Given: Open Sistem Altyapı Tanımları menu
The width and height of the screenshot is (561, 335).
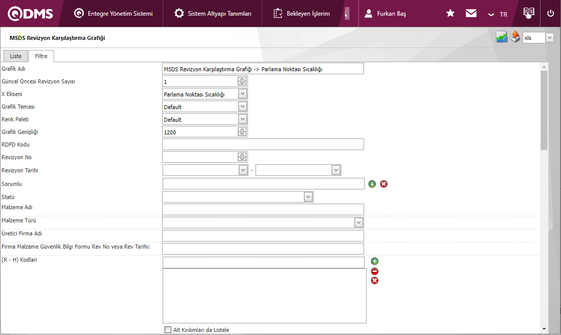Looking at the screenshot, I should click(213, 14).
